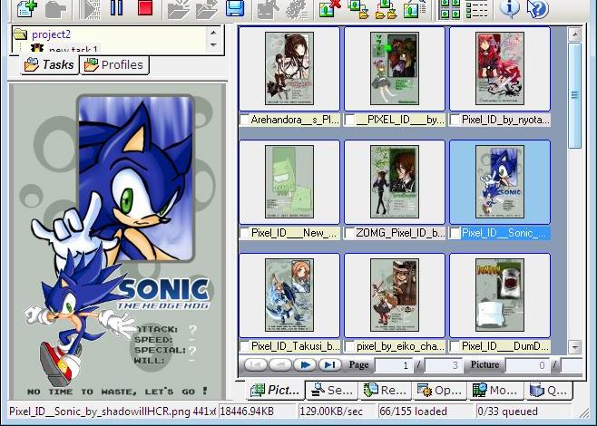
Task: Select the project2 folder in the tree
Action: pos(51,34)
